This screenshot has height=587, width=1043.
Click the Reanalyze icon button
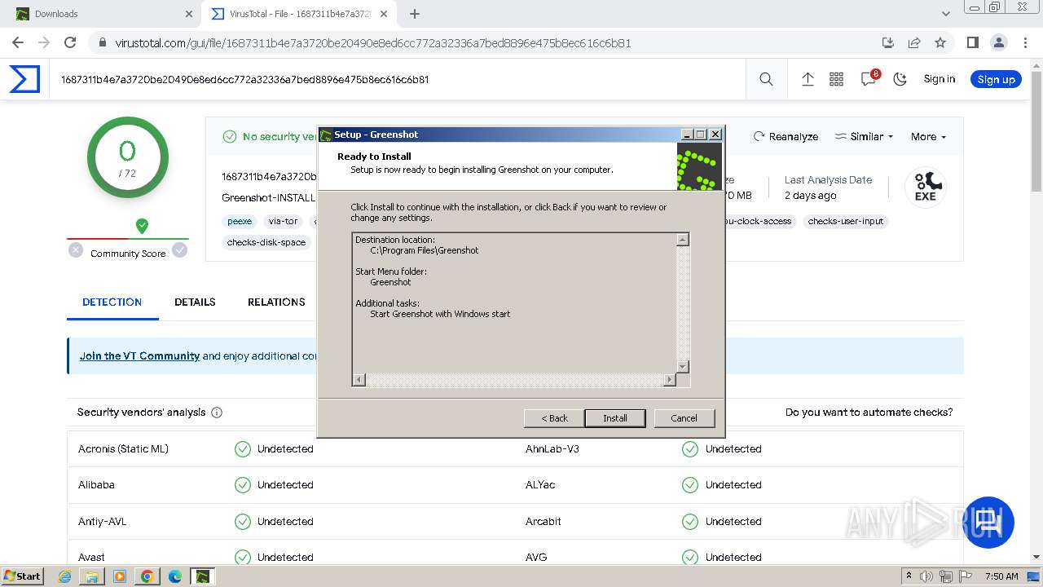point(786,136)
